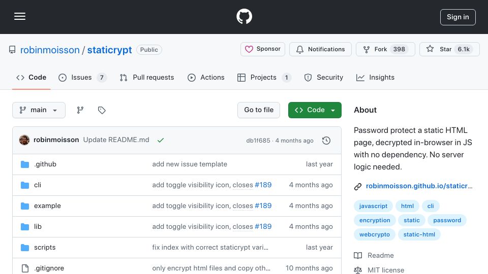Click the file icon beside .gitignore

[25, 268]
